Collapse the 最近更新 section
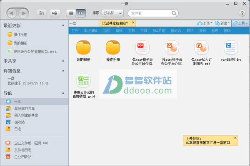 63,25
